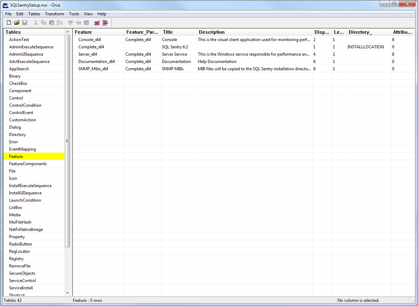The width and height of the screenshot is (418, 306).
Task: Click the Copy toolbar icon
Action: 43,23
